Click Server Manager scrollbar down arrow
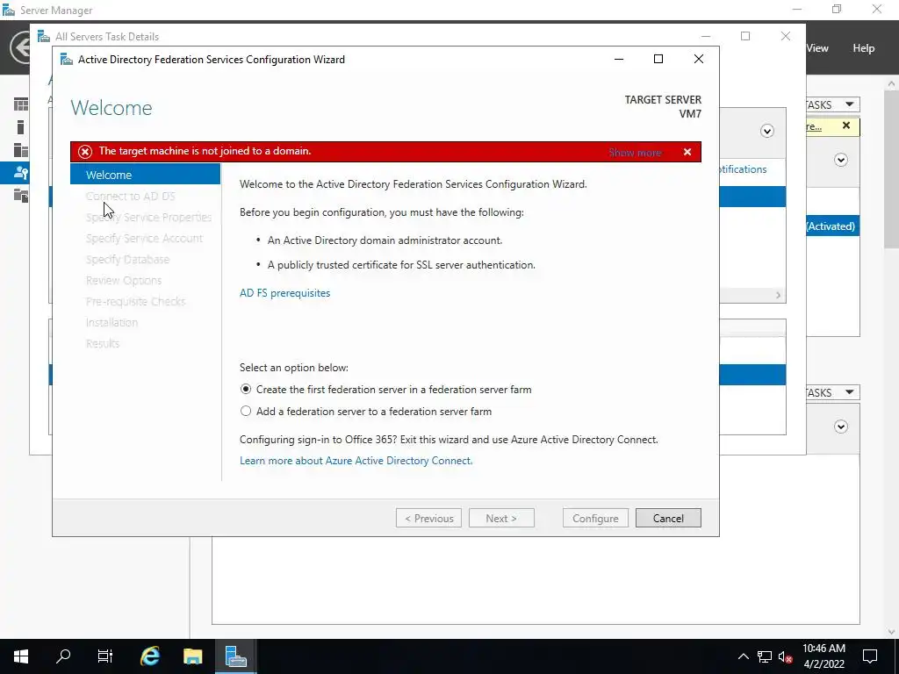899x674 pixels. tap(891, 632)
